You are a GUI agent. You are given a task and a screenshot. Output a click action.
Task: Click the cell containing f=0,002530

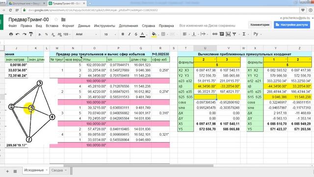(160, 54)
